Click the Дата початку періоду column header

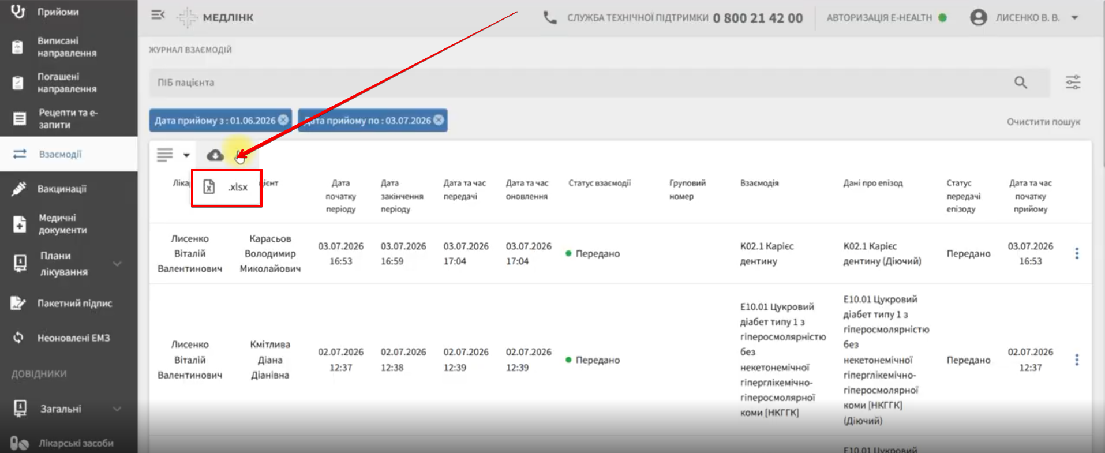[x=340, y=196]
